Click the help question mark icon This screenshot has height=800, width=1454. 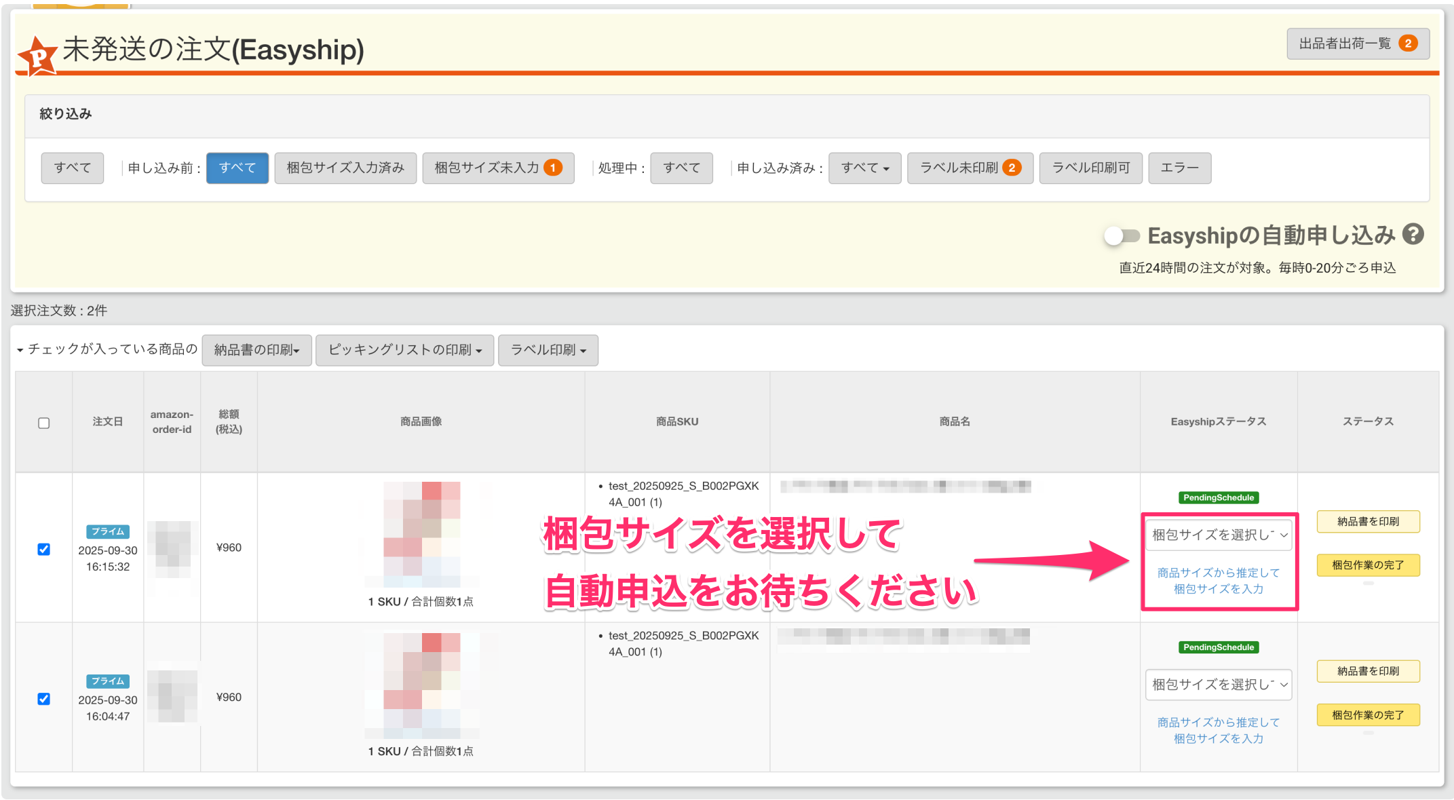(x=1413, y=235)
